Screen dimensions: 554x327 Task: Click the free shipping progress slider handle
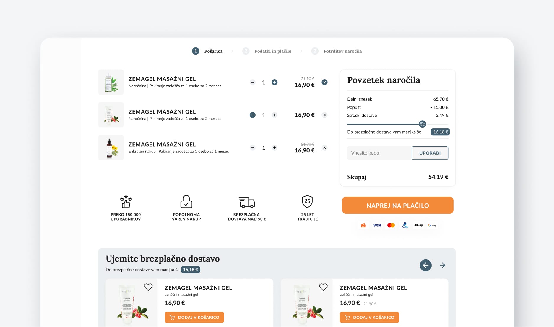423,124
